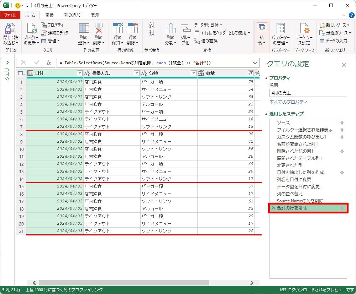This screenshot has width=356, height=294.
Task: Click the 詳細エディター button
Action: click(x=56, y=33)
